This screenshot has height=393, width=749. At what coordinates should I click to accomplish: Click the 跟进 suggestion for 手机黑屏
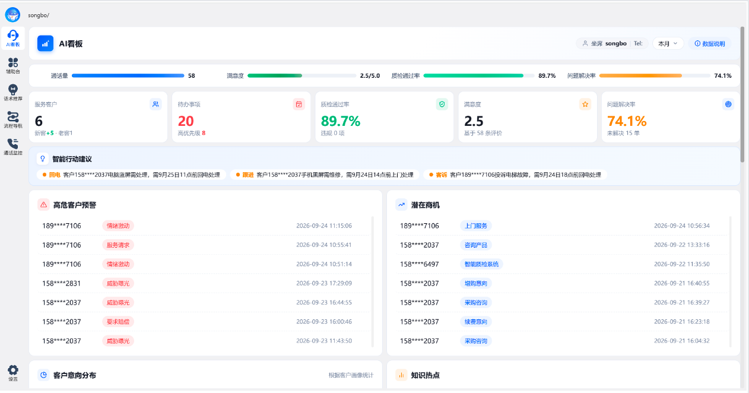pyautogui.click(x=325, y=175)
